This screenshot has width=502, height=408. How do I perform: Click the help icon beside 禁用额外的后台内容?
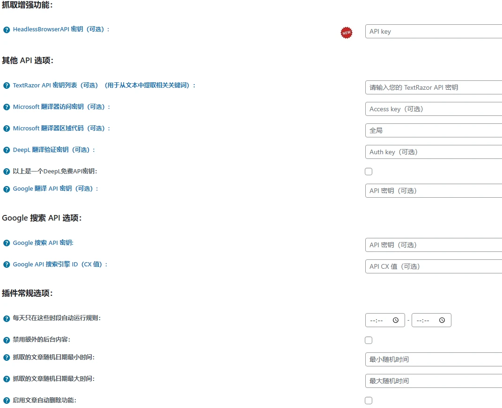(6, 340)
